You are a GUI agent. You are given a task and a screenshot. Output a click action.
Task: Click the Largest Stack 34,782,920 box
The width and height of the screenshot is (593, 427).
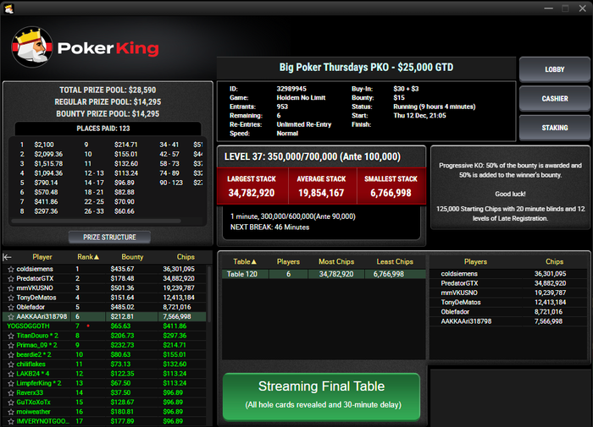(x=252, y=186)
